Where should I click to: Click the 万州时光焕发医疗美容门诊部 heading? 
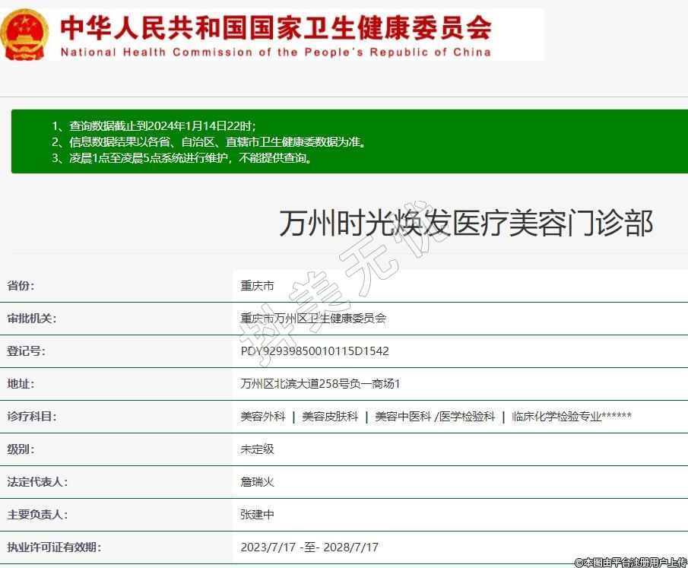(x=465, y=224)
